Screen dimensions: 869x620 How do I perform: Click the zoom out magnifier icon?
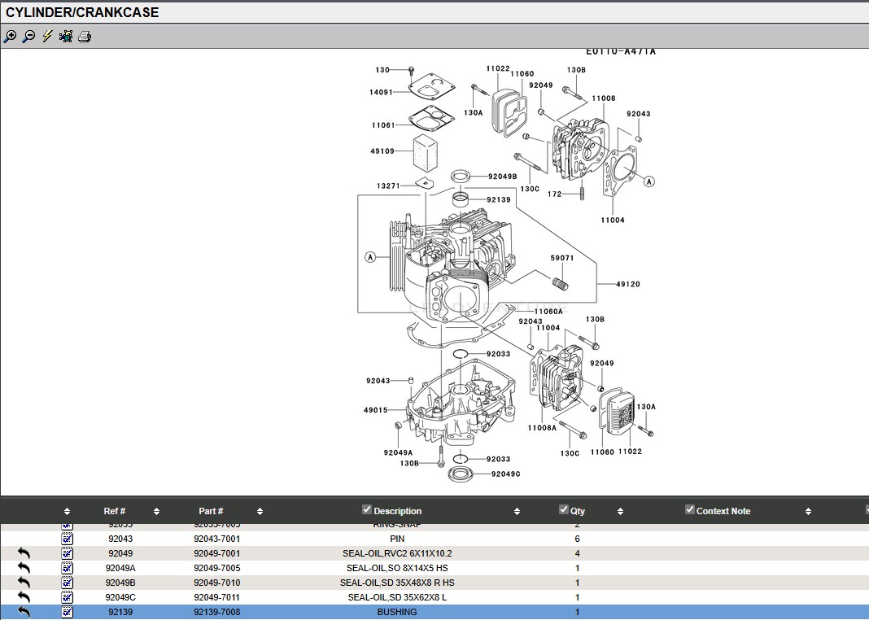pyautogui.click(x=28, y=37)
